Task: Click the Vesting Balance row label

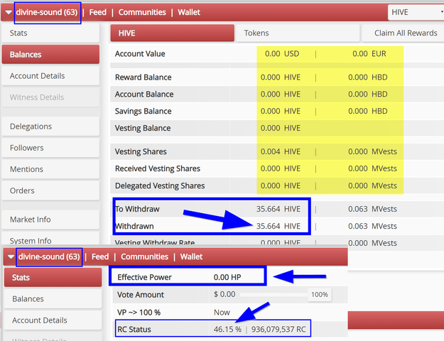Action: 143,129
